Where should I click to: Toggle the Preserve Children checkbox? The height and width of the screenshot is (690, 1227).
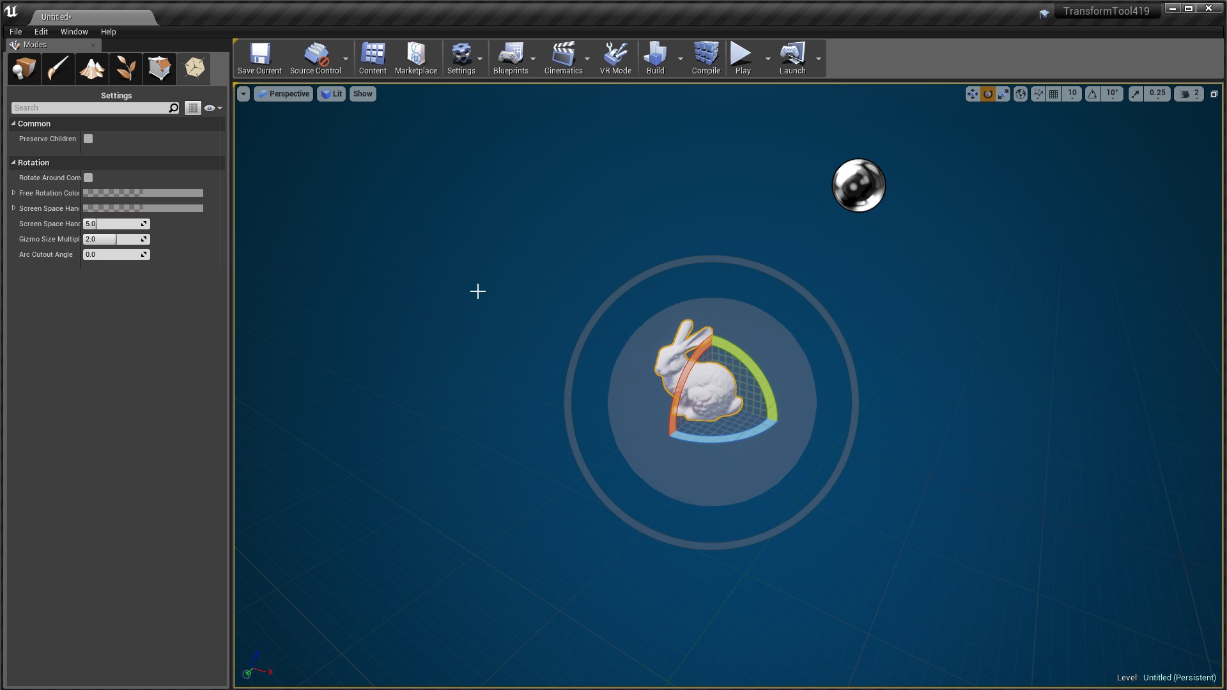(88, 139)
